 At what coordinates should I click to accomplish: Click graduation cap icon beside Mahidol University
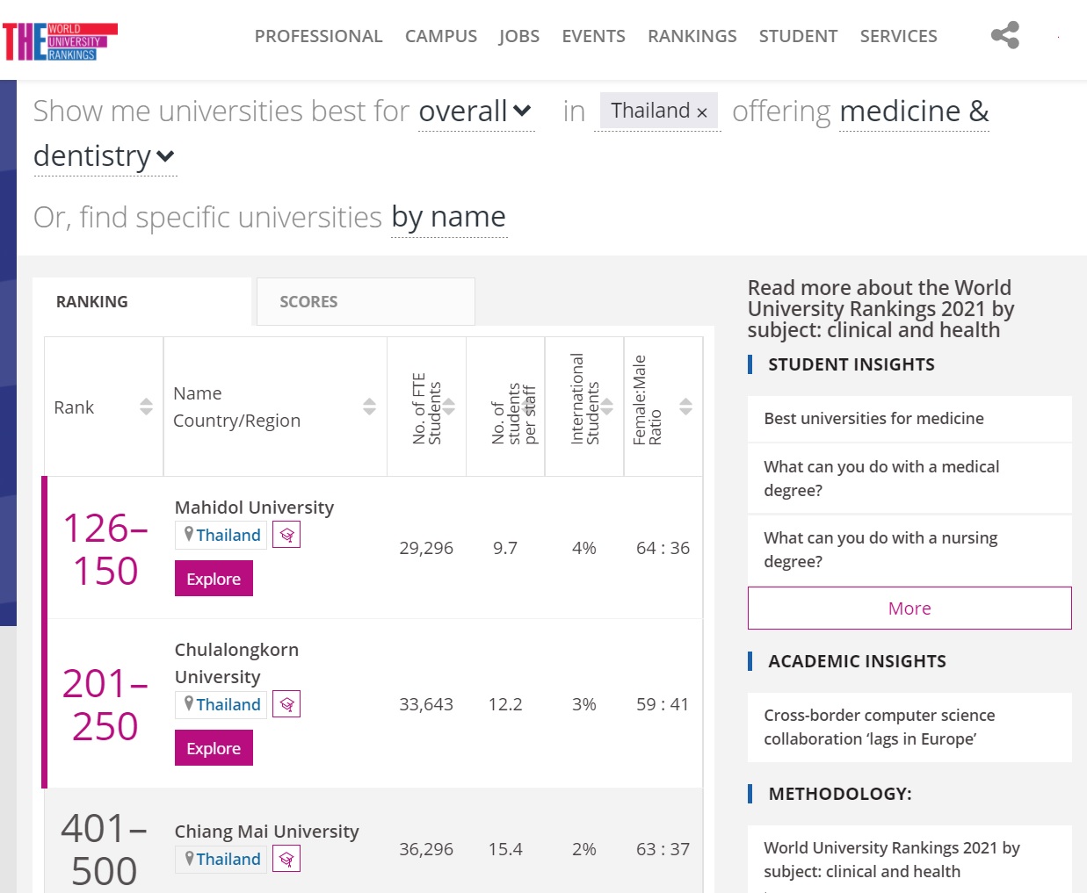286,535
